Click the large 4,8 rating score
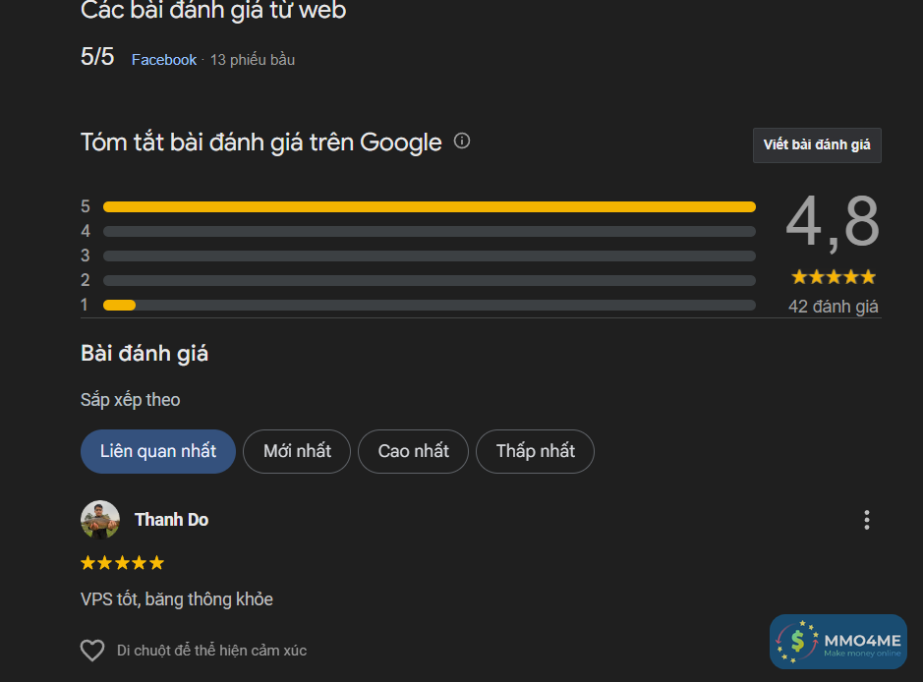 pos(833,222)
